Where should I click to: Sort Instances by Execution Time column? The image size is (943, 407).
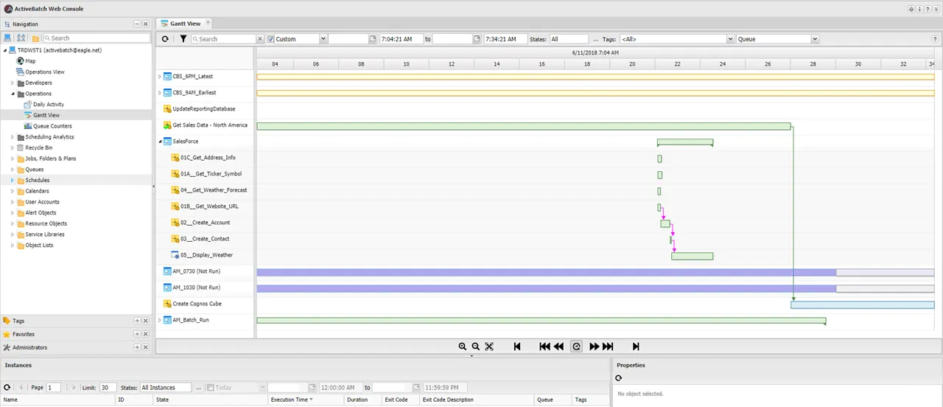pos(306,400)
